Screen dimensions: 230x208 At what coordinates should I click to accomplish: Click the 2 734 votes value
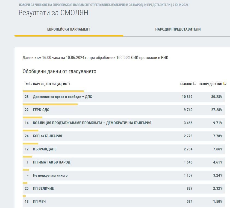(188, 149)
